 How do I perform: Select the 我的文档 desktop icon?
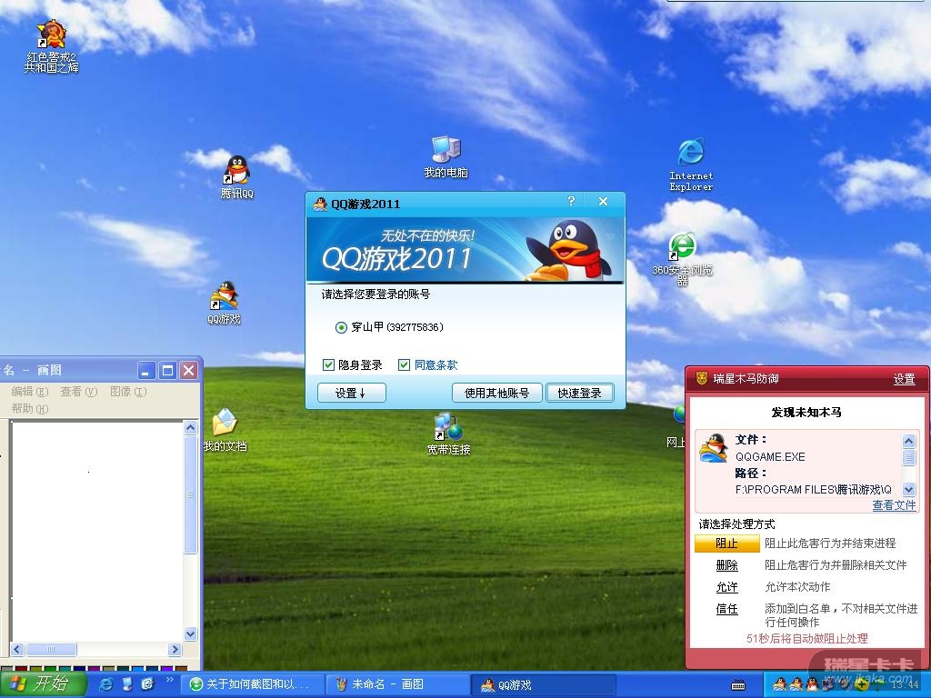click(x=225, y=430)
